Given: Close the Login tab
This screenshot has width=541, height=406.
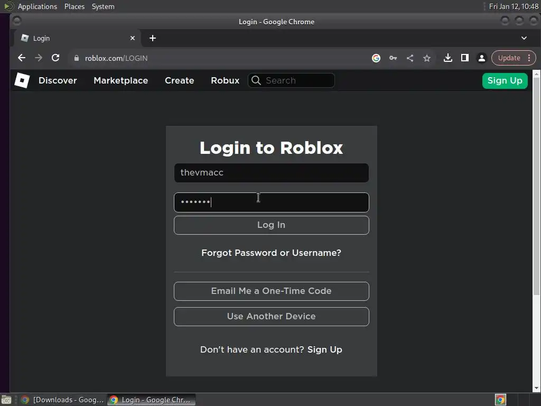Looking at the screenshot, I should coord(133,38).
